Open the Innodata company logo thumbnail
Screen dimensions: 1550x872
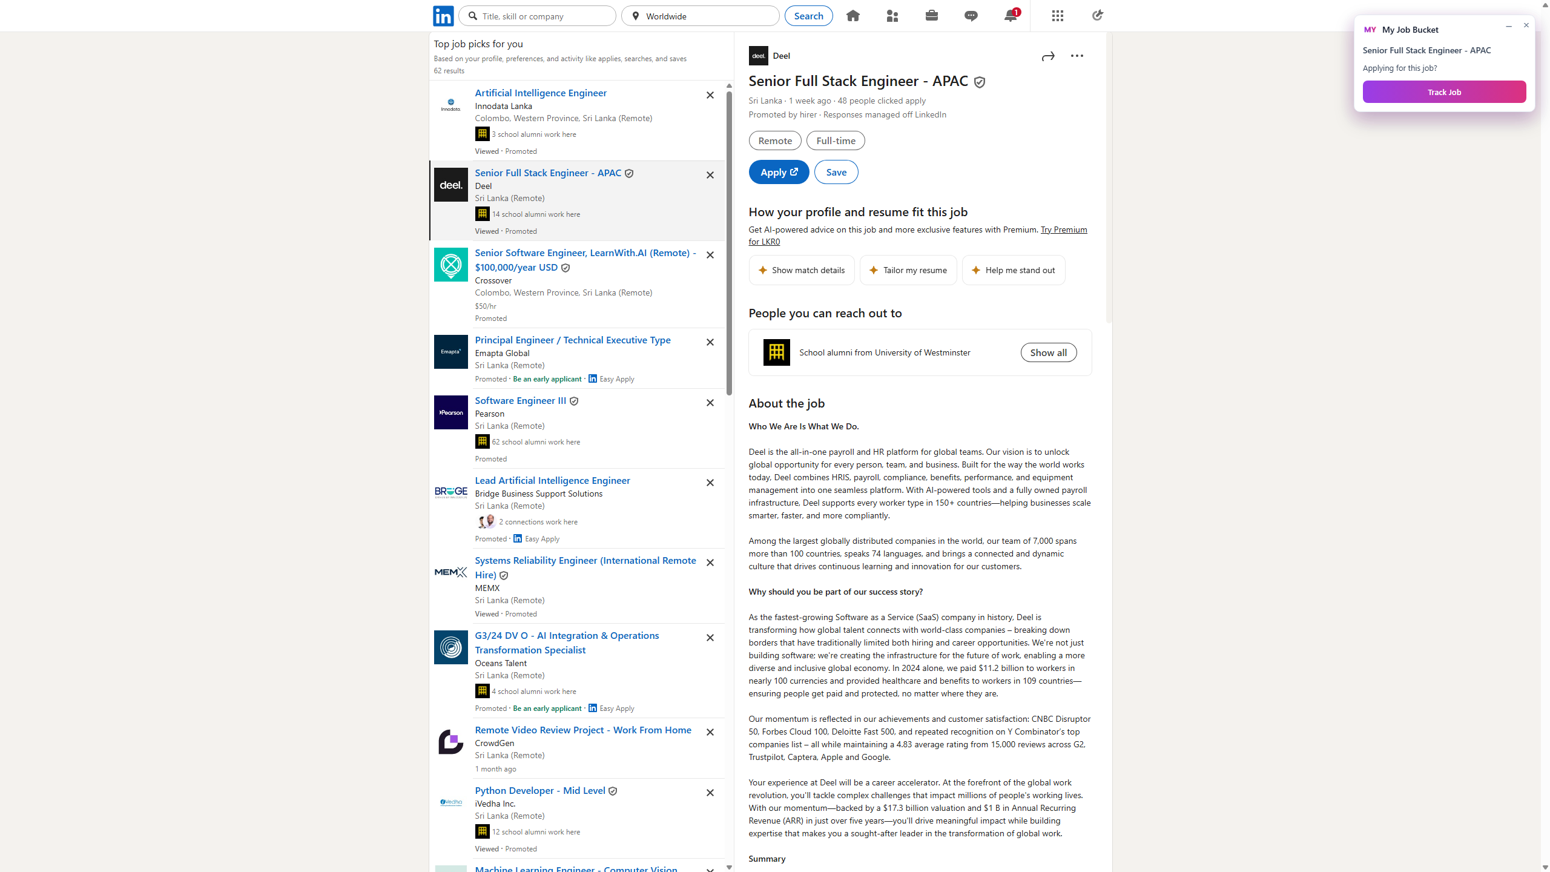[x=451, y=105]
